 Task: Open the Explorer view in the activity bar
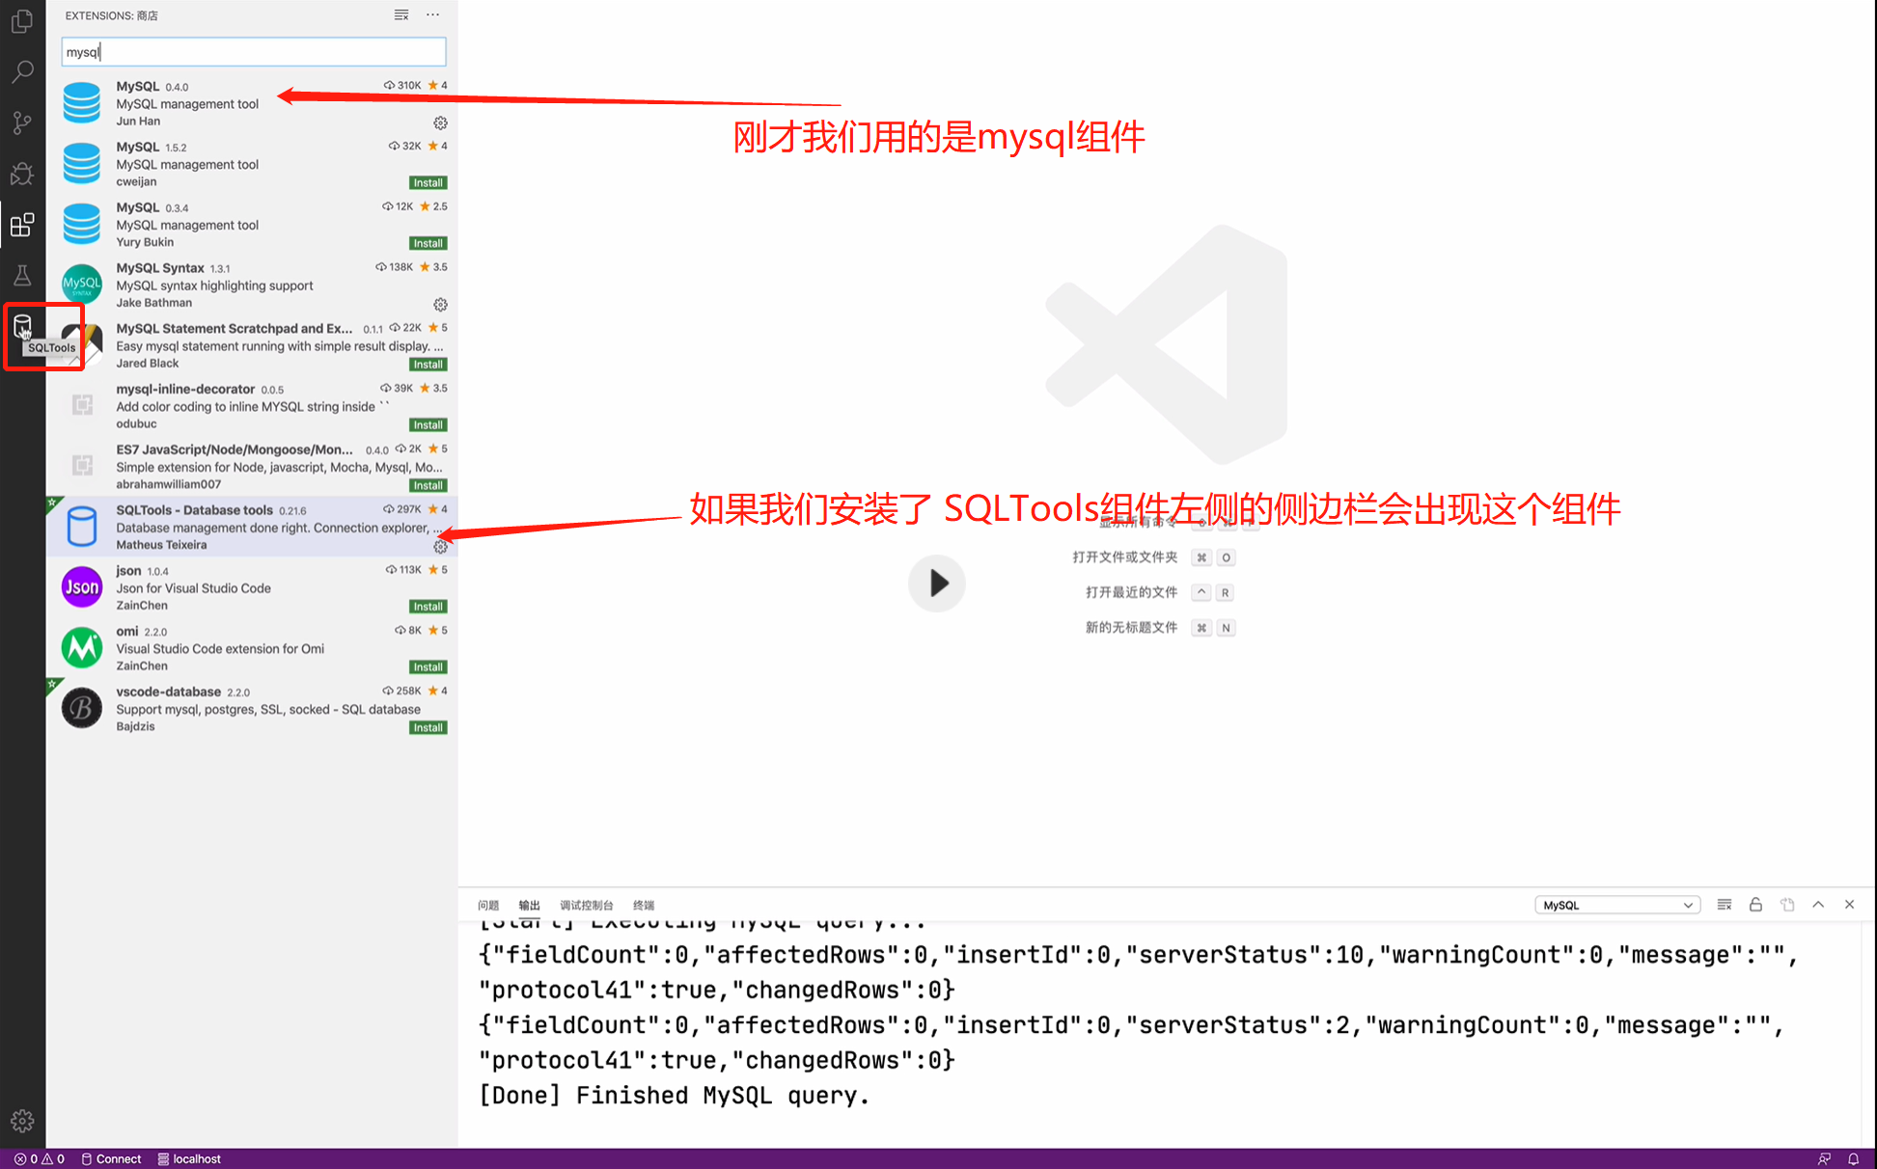click(x=22, y=21)
